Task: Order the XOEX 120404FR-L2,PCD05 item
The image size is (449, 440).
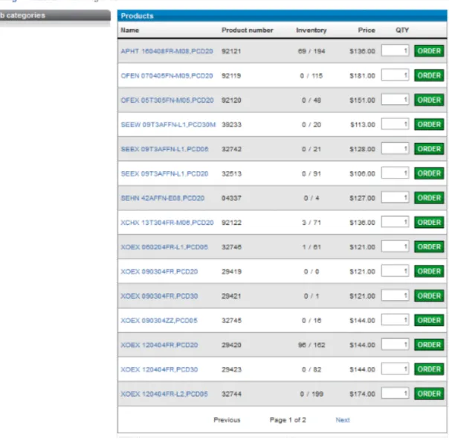Action: pos(429,394)
